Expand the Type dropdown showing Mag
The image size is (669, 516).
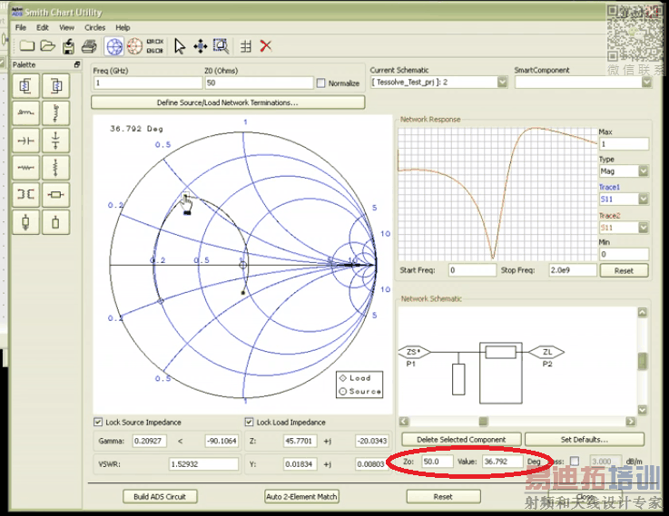tap(644, 170)
